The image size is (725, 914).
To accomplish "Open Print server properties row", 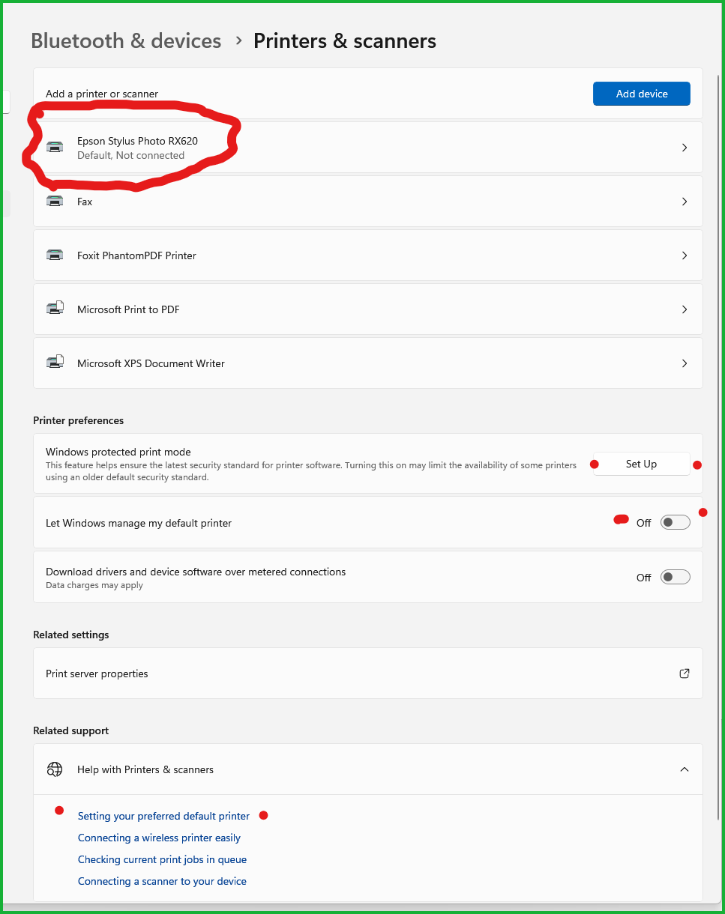I will click(x=368, y=674).
